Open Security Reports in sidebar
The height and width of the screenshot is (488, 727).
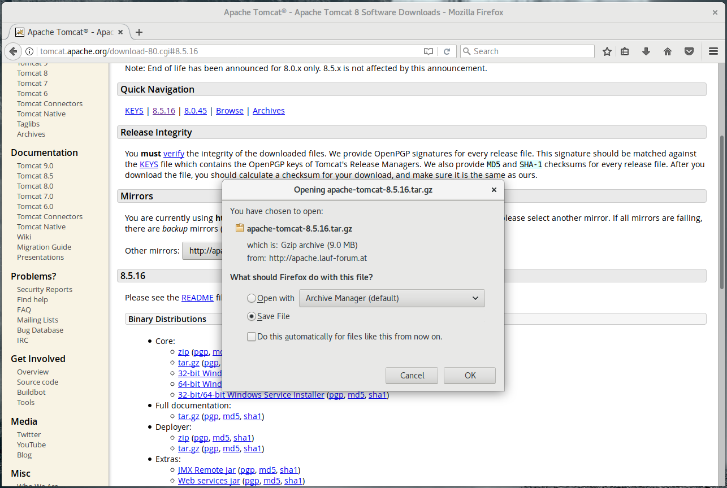(x=45, y=289)
